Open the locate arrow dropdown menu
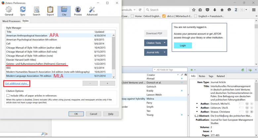Viewport: 258px width, 138px height. tap(195, 70)
